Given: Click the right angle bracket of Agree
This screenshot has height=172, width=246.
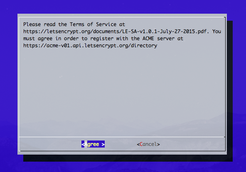Looking at the screenshot, I should pos(103,144).
